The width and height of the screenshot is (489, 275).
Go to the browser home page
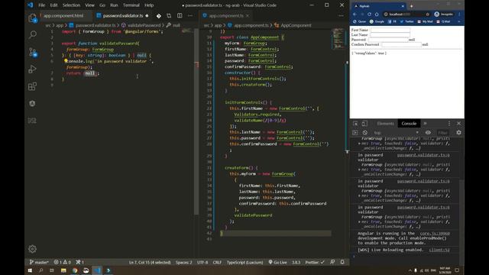click(x=377, y=15)
